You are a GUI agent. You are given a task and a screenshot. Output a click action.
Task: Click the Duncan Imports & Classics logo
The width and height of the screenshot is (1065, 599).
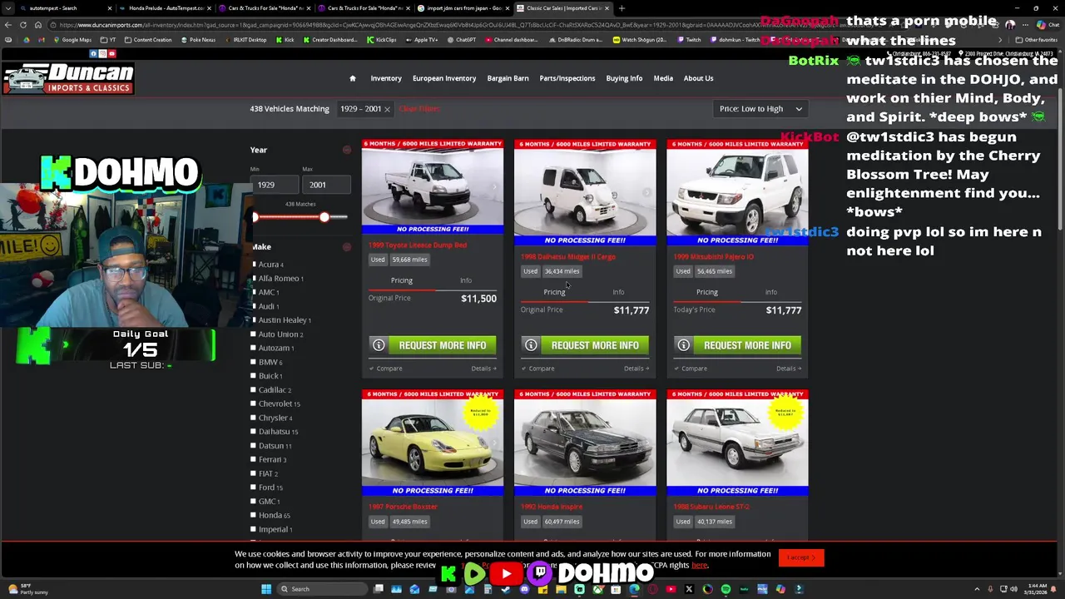tap(68, 78)
